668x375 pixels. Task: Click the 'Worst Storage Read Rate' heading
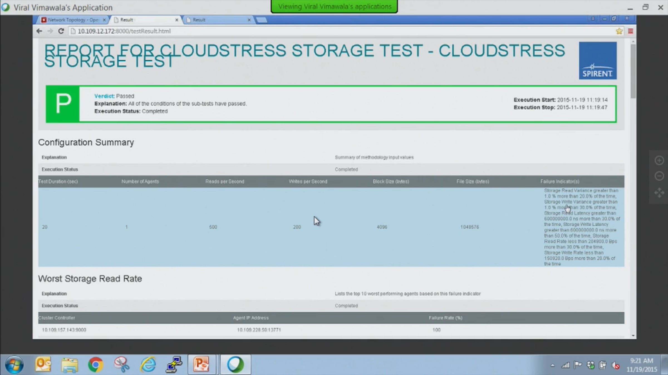click(90, 279)
